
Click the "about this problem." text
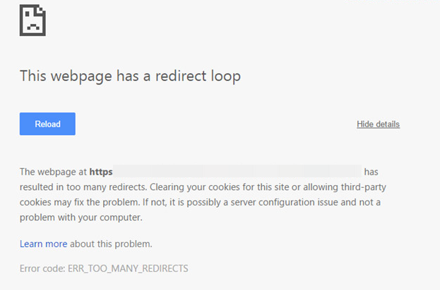coord(111,244)
